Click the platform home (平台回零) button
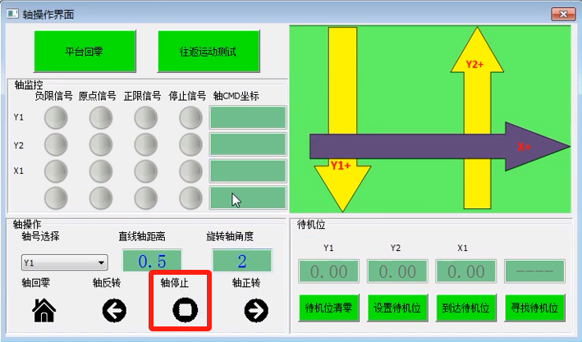Screen dimensions: 582x342 coord(84,51)
